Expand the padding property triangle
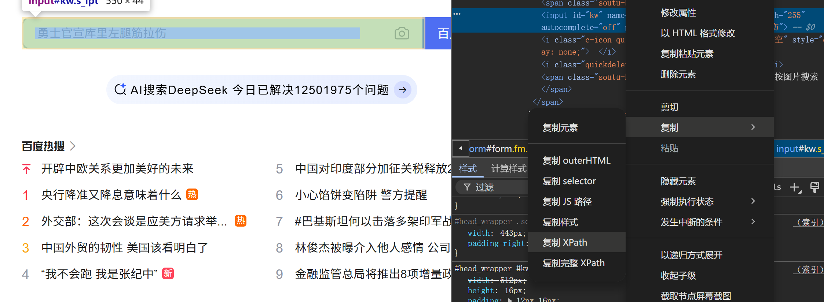Screen dimensions: 824x302 click(x=510, y=300)
